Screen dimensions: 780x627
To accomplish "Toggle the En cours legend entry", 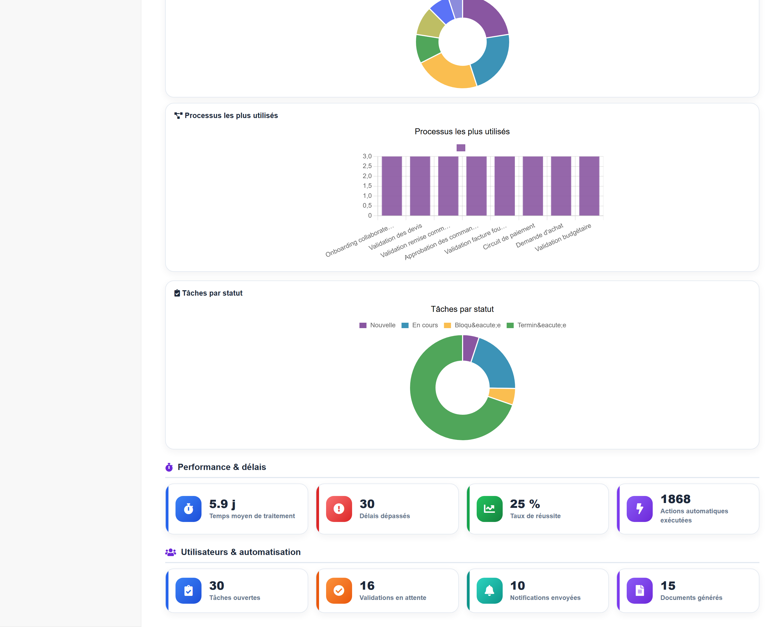I will pos(420,325).
